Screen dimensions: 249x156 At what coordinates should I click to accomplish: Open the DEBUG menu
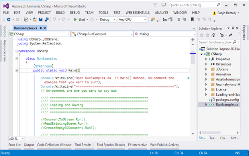pos(75,13)
